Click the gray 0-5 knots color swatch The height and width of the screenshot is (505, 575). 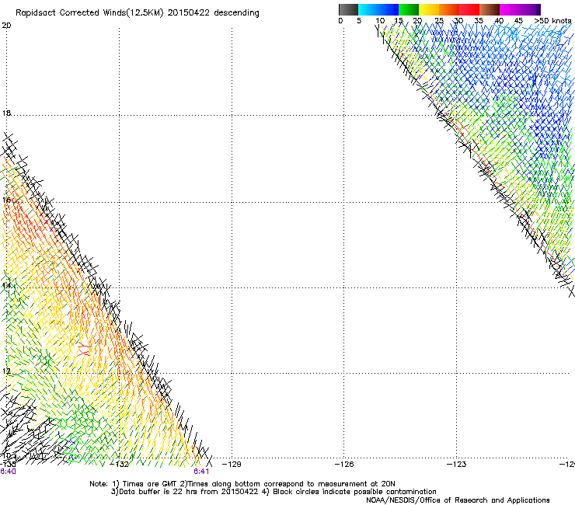[x=348, y=9]
